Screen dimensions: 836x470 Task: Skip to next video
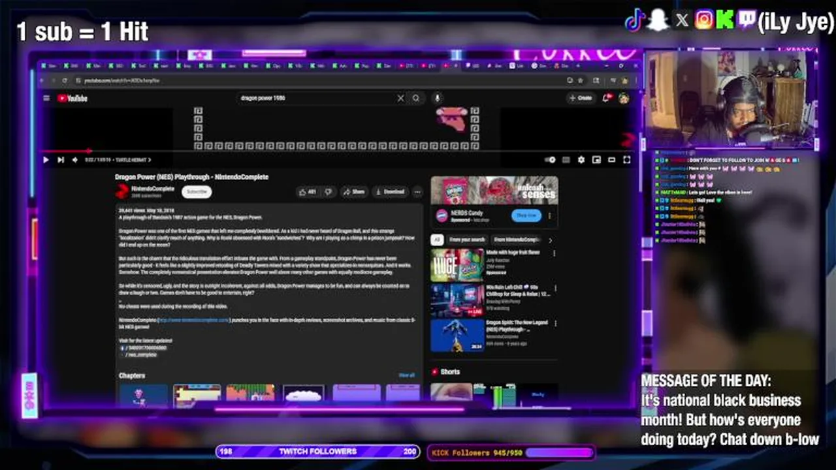(x=61, y=160)
